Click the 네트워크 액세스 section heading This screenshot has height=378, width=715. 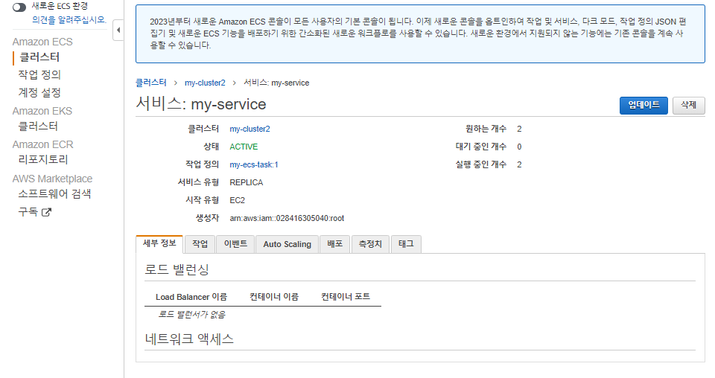[189, 339]
